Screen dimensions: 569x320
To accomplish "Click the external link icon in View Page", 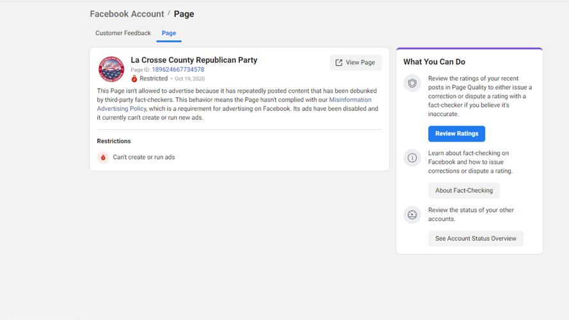I will (x=339, y=63).
